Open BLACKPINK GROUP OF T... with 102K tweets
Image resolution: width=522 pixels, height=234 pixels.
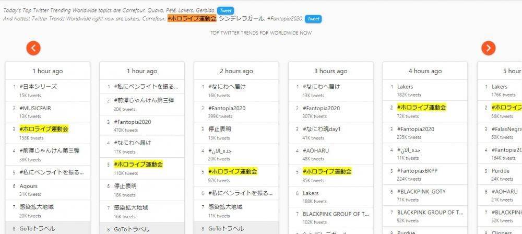point(336,214)
